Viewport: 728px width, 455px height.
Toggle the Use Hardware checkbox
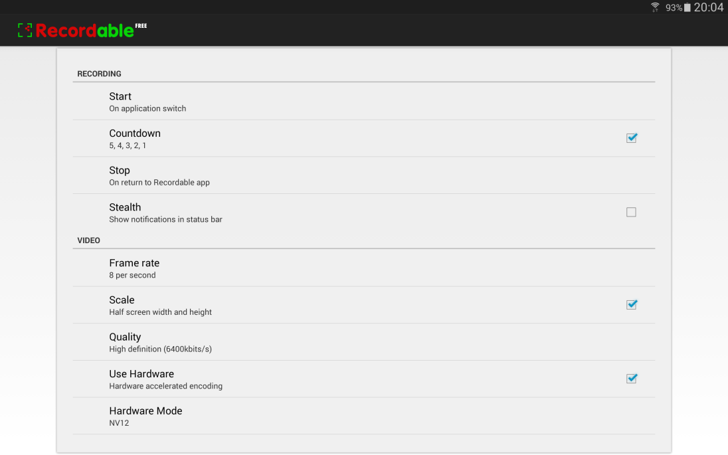(x=632, y=379)
